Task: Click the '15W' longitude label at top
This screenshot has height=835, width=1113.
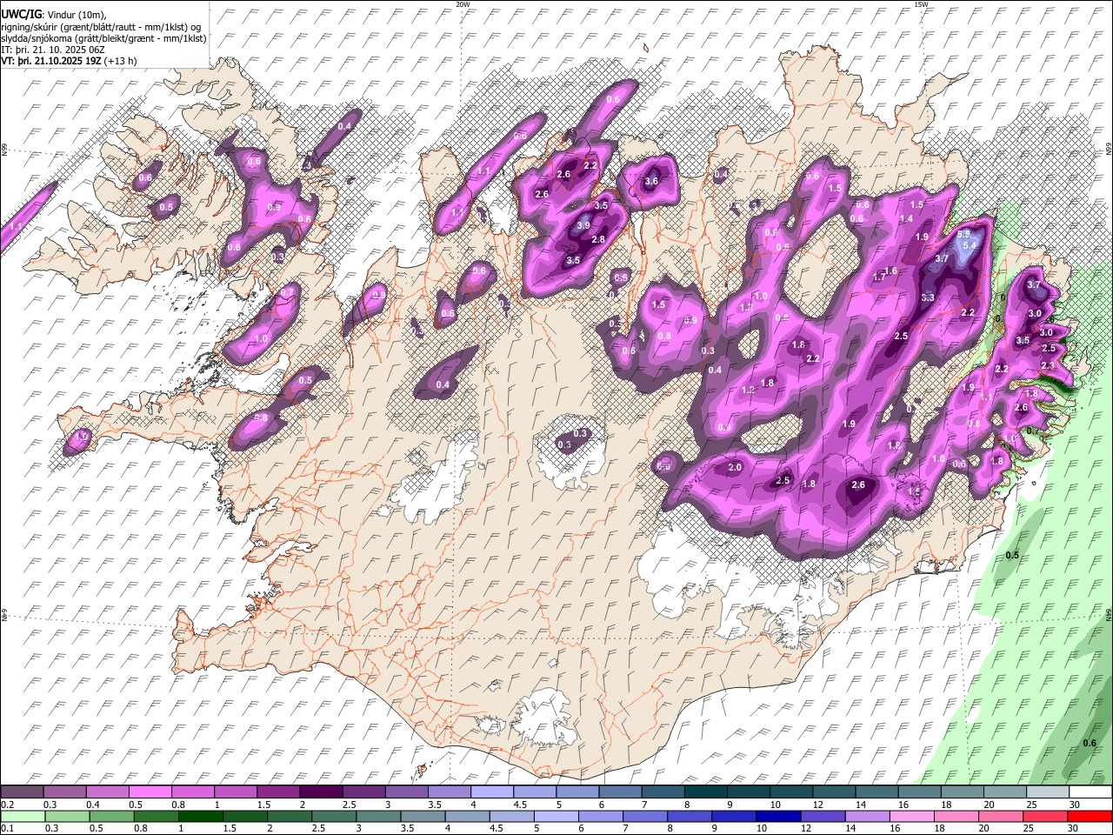Action: [921, 4]
